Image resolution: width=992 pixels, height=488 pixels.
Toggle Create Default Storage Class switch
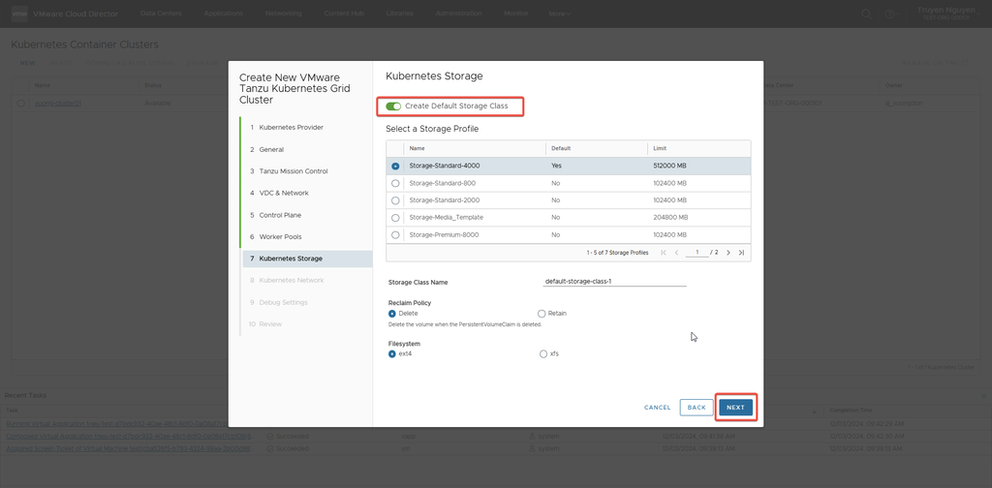[393, 106]
